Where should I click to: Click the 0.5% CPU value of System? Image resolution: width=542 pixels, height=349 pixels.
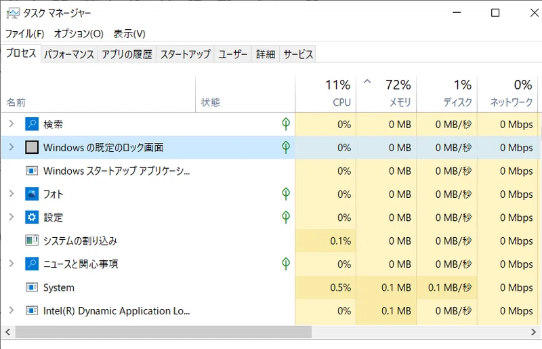tap(341, 287)
